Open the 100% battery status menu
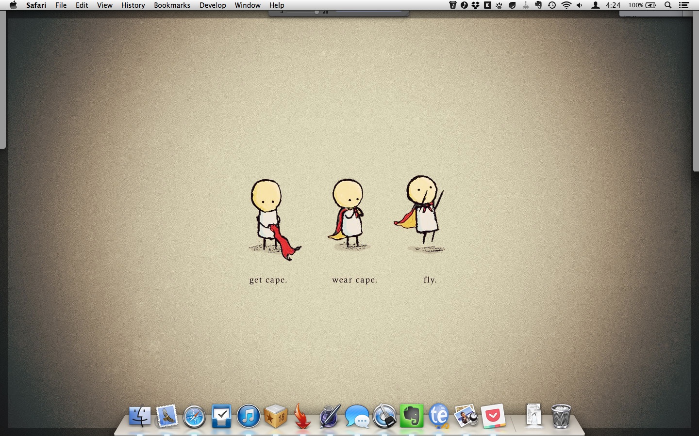 click(642, 5)
